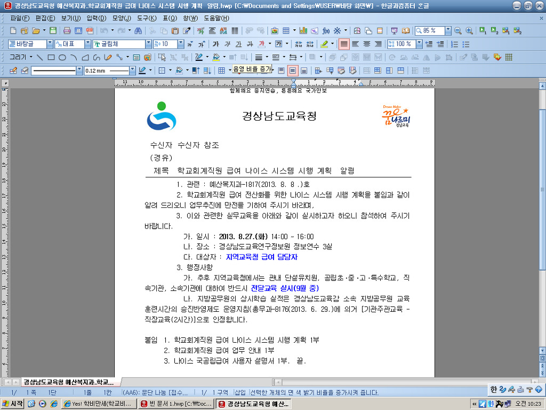Image resolution: width=546 pixels, height=410 pixels.
Task: Toggle center paragraph alignment
Action: [367, 44]
